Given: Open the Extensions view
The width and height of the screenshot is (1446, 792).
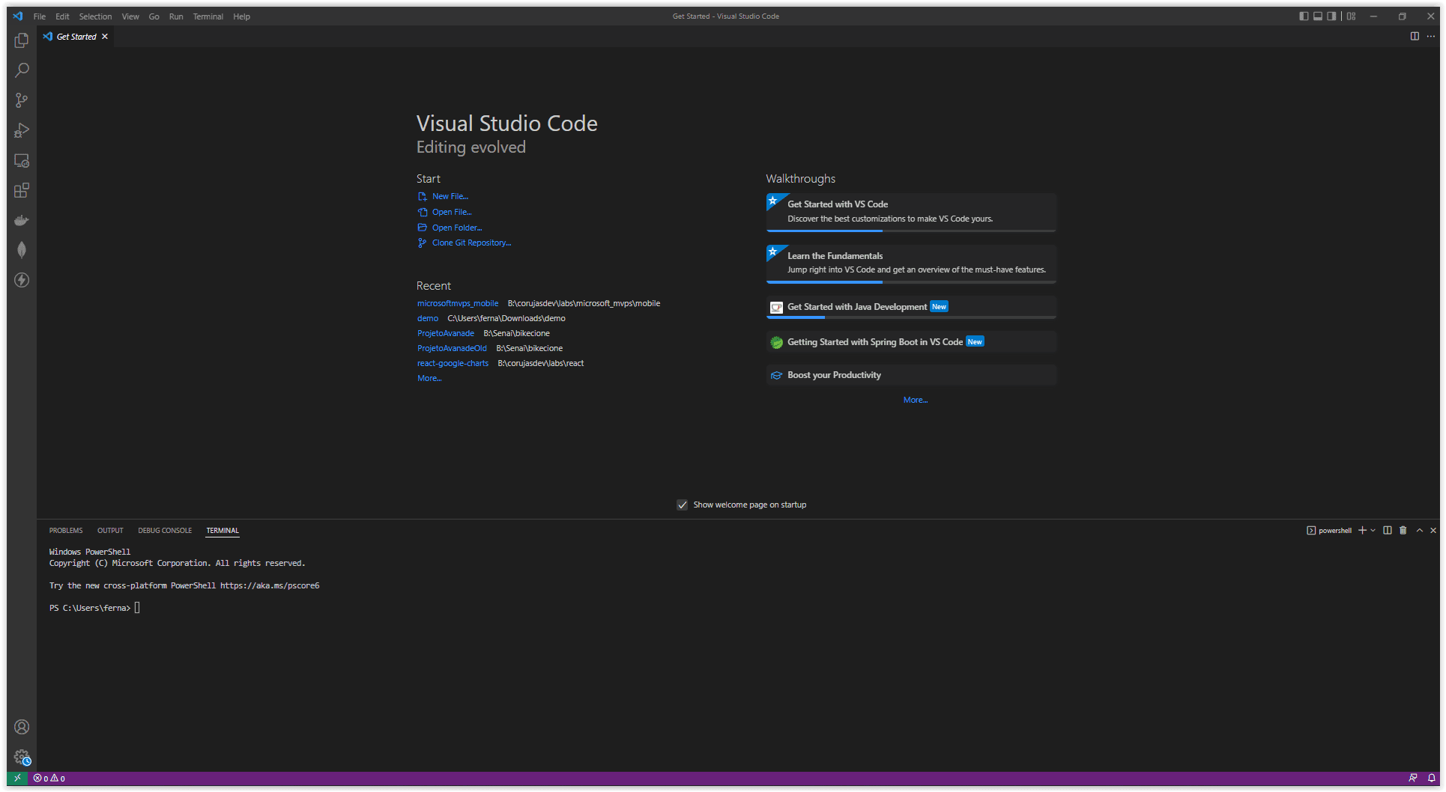Looking at the screenshot, I should click(22, 190).
